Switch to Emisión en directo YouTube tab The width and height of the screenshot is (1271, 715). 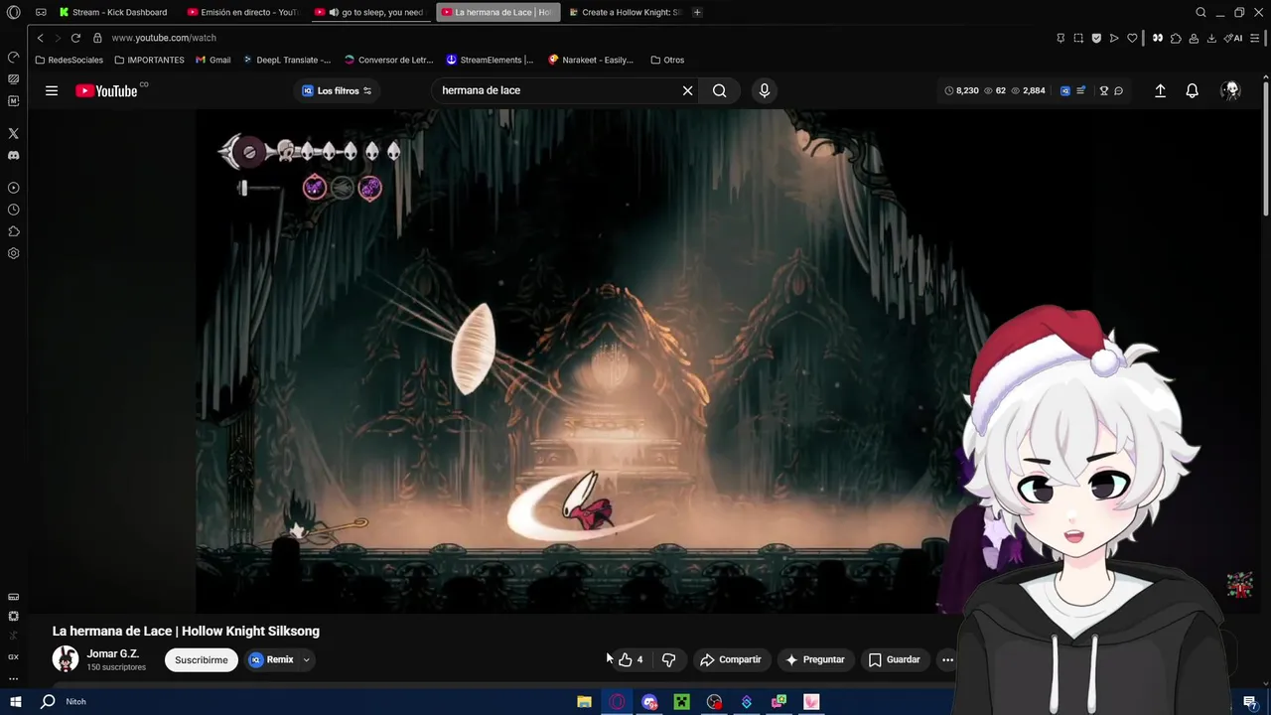(x=243, y=12)
